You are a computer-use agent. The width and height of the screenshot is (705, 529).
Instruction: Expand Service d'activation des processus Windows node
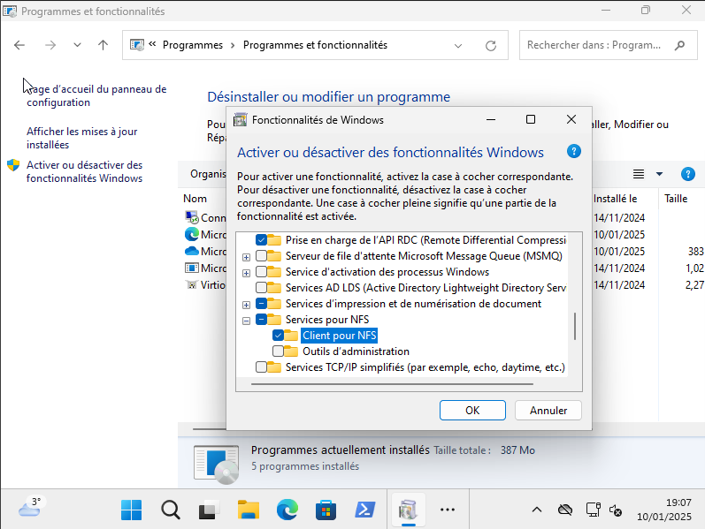246,273
